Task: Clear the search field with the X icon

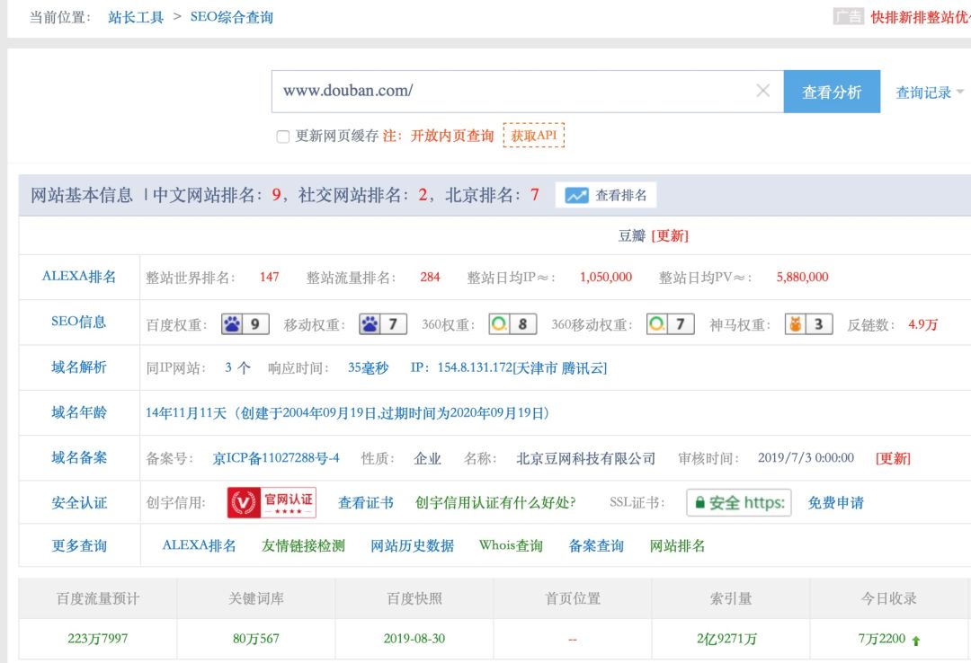Action: pyautogui.click(x=762, y=91)
